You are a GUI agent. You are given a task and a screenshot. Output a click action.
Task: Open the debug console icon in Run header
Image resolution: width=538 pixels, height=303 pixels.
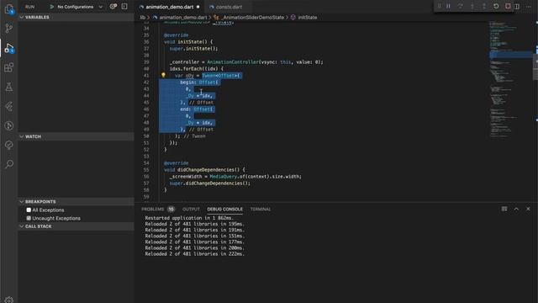click(x=124, y=7)
